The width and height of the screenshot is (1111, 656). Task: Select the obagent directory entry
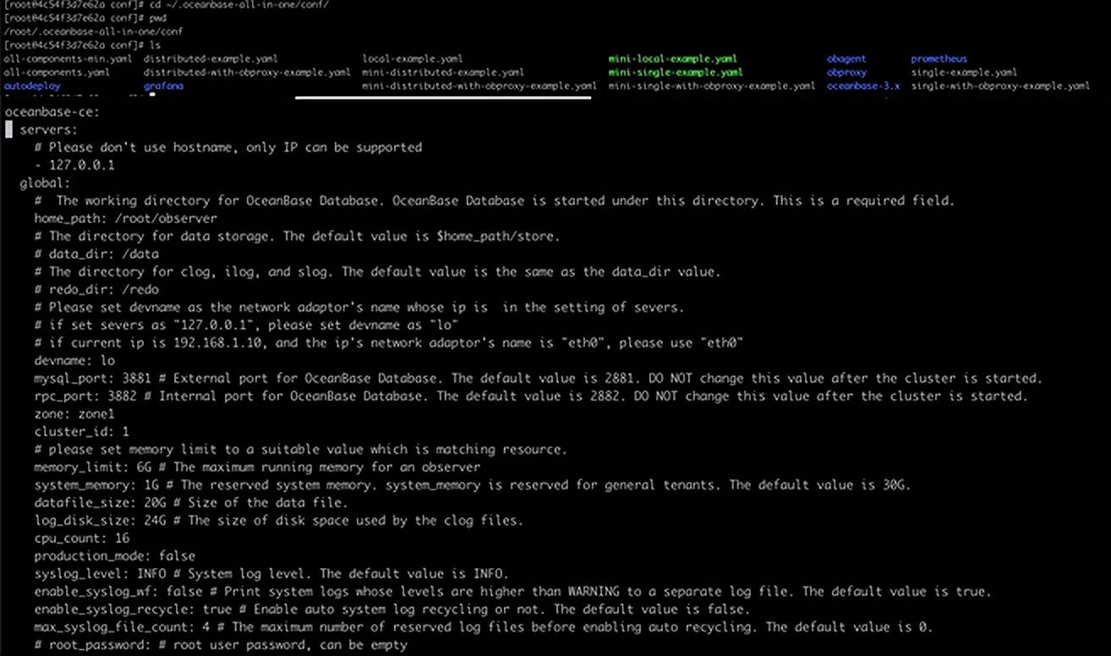846,59
